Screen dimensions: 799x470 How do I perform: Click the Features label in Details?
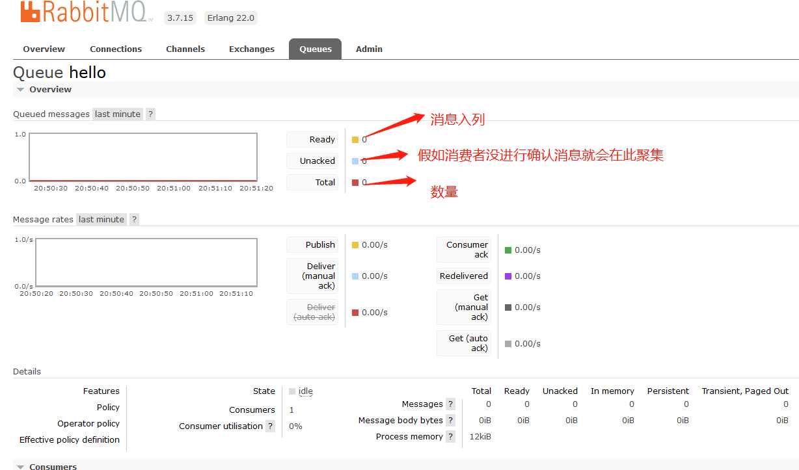102,391
